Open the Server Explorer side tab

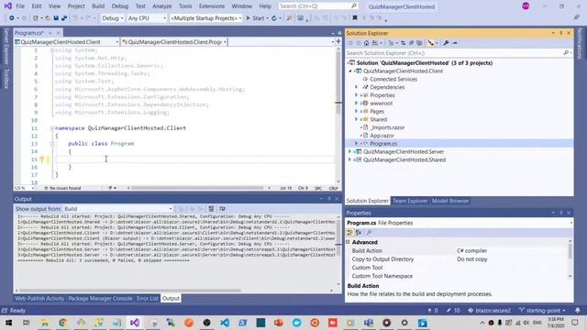pyautogui.click(x=6, y=47)
